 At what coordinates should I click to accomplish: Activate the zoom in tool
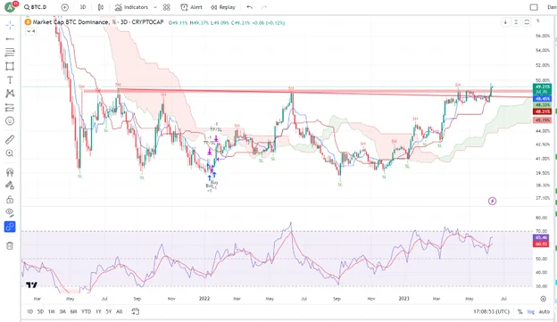(x=10, y=153)
